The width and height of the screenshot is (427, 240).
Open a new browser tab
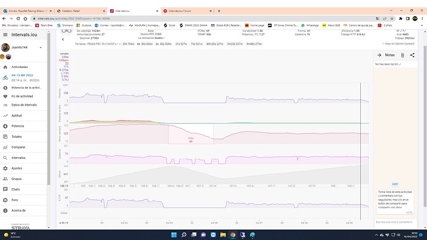click(x=219, y=11)
